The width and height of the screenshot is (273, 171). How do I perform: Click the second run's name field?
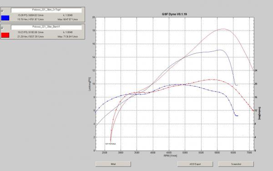46,27
